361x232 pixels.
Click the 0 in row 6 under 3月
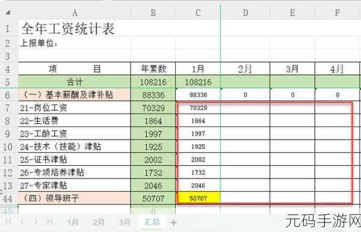pos(292,95)
